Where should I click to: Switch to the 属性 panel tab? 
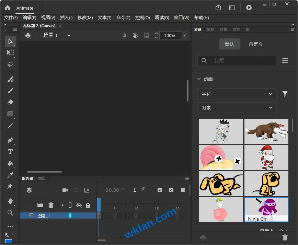[210, 30]
